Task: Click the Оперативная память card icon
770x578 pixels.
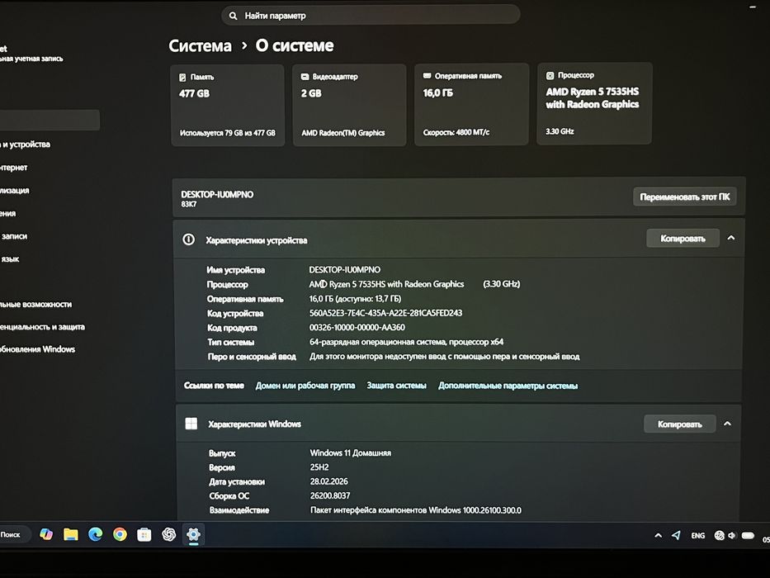Action: [428, 76]
